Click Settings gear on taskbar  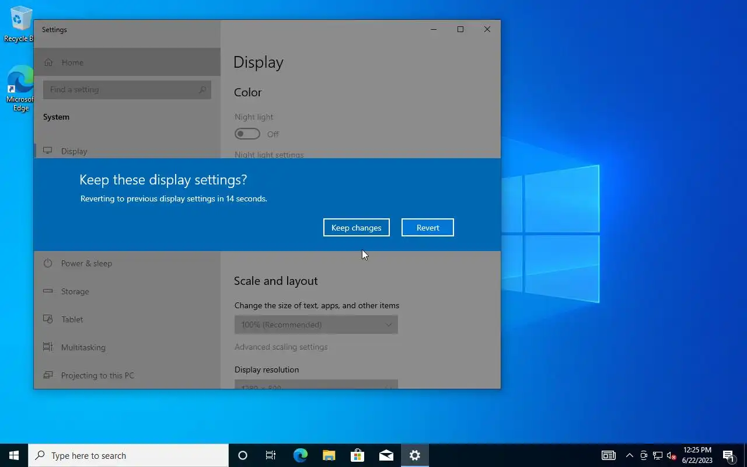414,455
